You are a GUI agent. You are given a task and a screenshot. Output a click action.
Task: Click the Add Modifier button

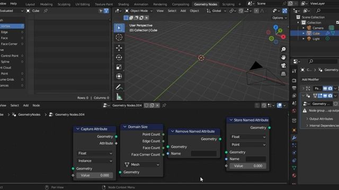(319, 80)
